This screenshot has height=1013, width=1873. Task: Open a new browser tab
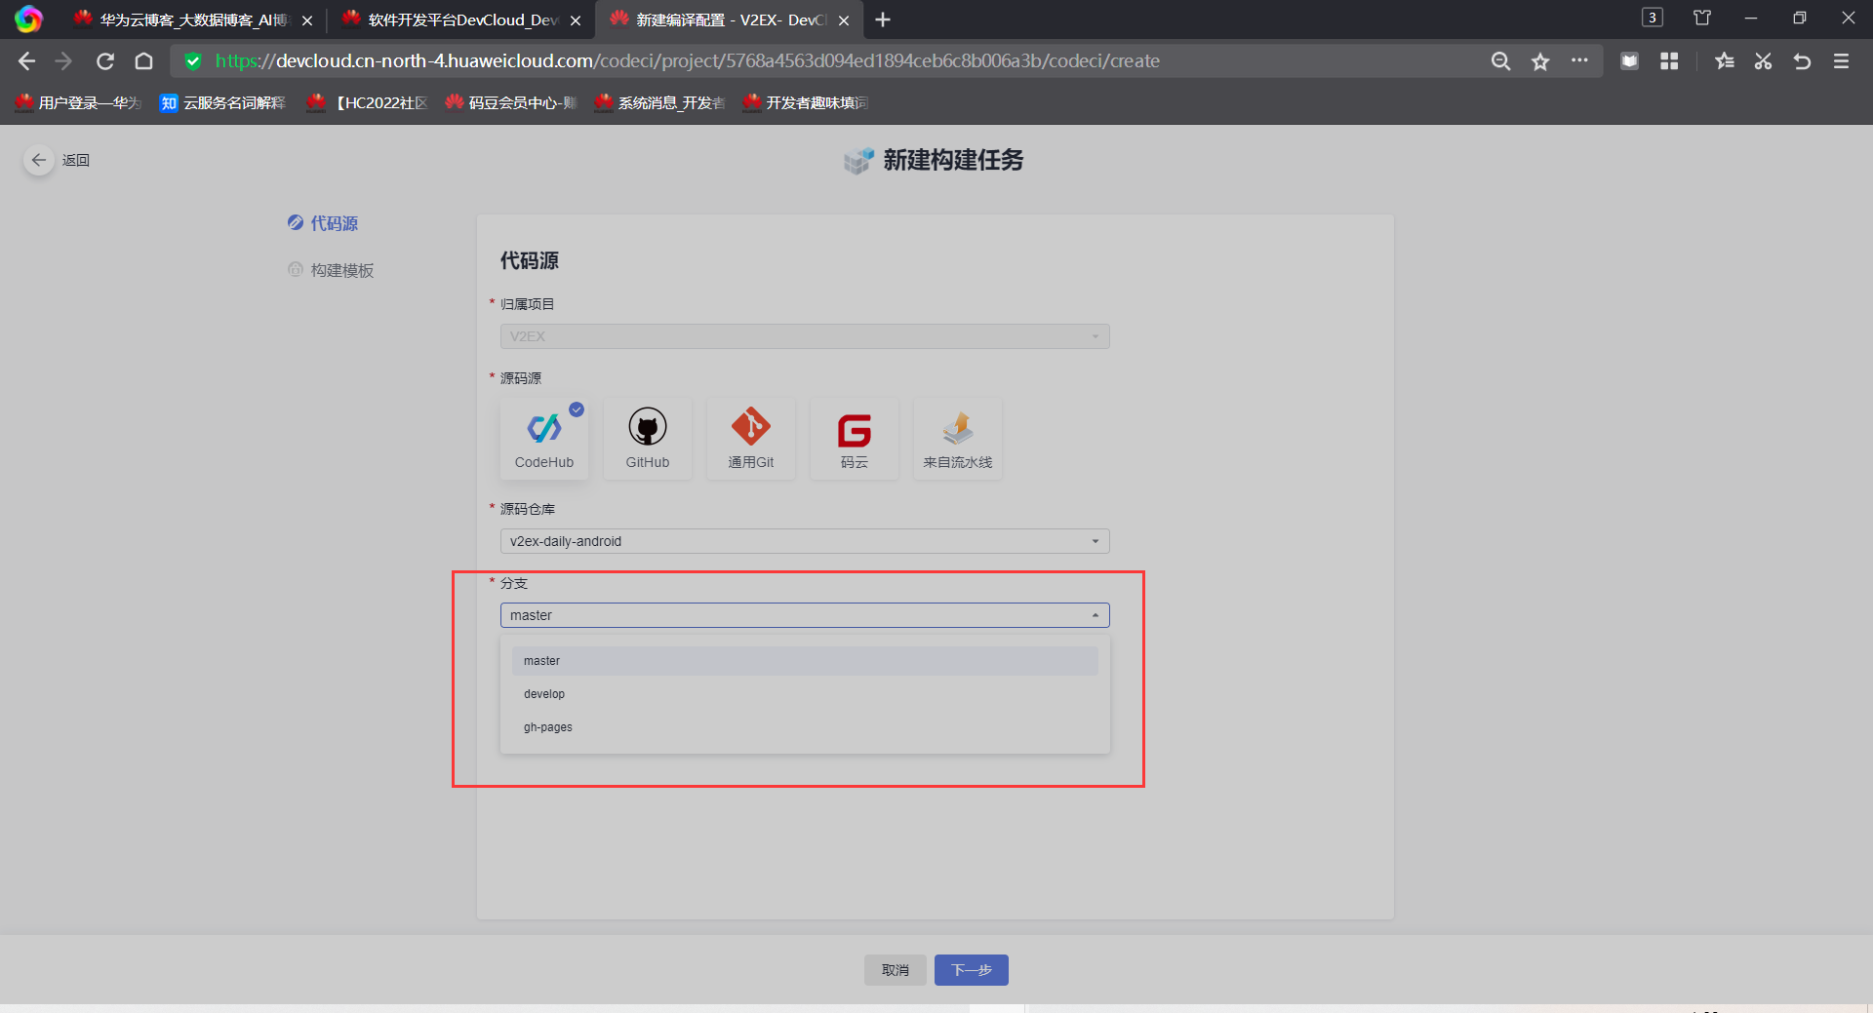(x=883, y=19)
